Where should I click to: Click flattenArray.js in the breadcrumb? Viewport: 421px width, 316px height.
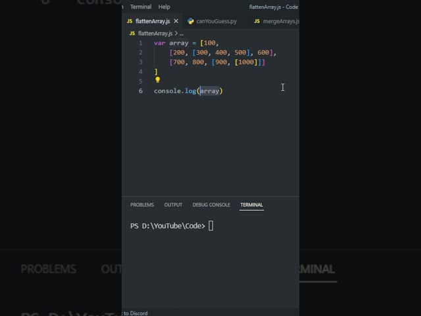(x=155, y=34)
